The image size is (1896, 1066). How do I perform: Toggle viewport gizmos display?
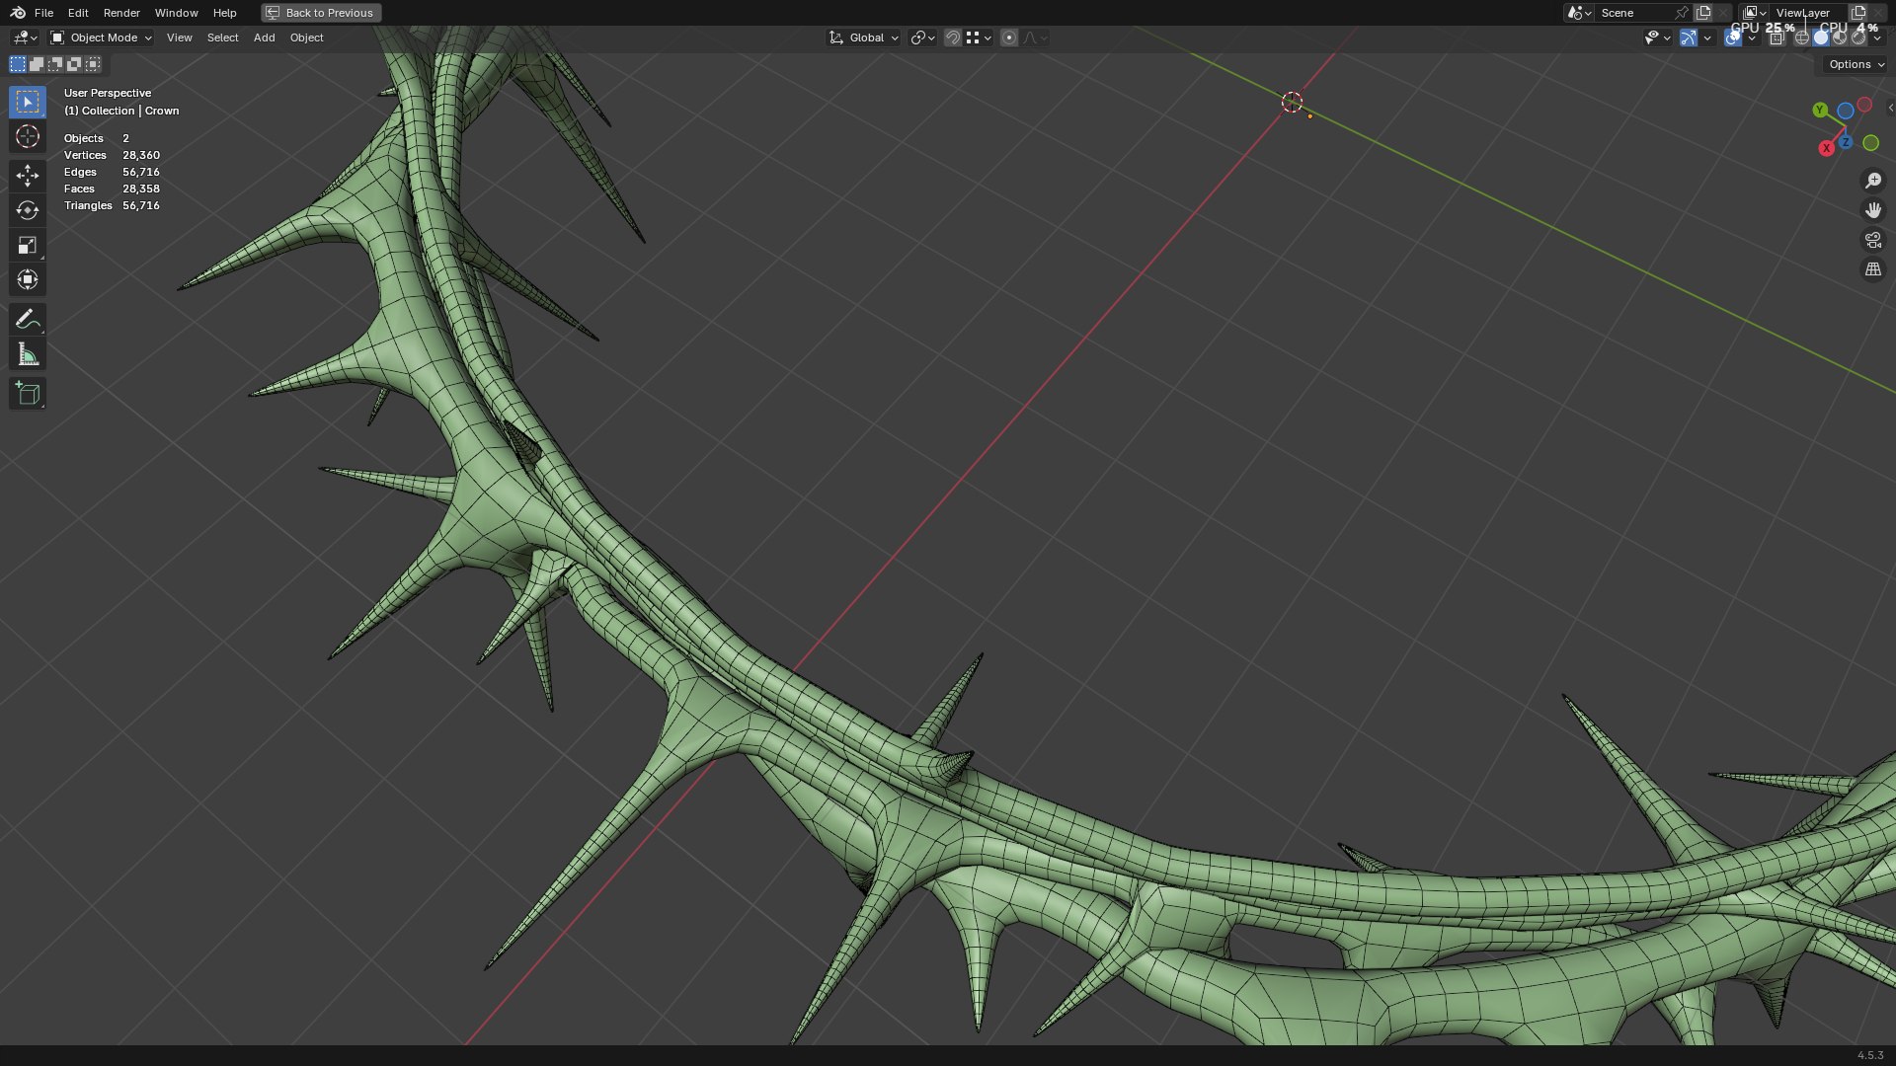pyautogui.click(x=1689, y=38)
